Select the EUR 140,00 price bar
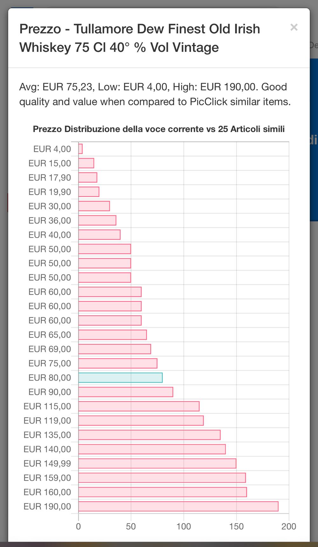 tap(152, 449)
